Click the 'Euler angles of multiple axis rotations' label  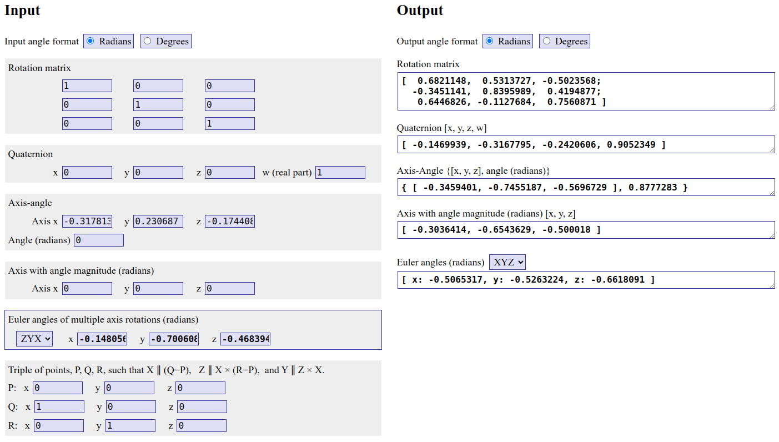pyautogui.click(x=103, y=319)
